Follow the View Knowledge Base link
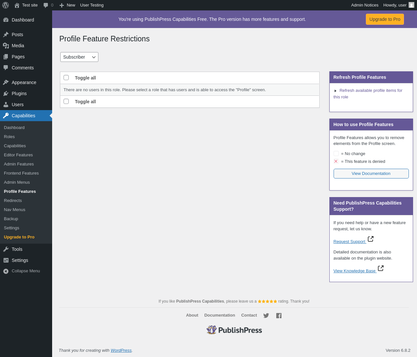Viewport: 417px width, 357px height. (354, 271)
